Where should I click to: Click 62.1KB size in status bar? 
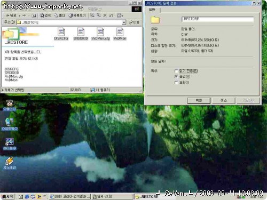coord(75,90)
